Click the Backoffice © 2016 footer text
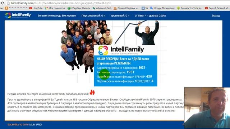The image size is (230, 129). (x=18, y=125)
